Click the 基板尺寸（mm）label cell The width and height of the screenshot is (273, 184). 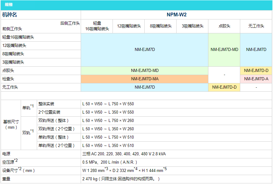(11, 124)
